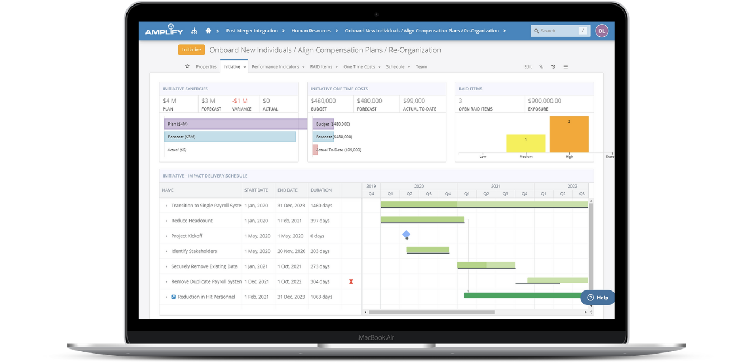Click the purple Plan ($4M) bar

236,124
